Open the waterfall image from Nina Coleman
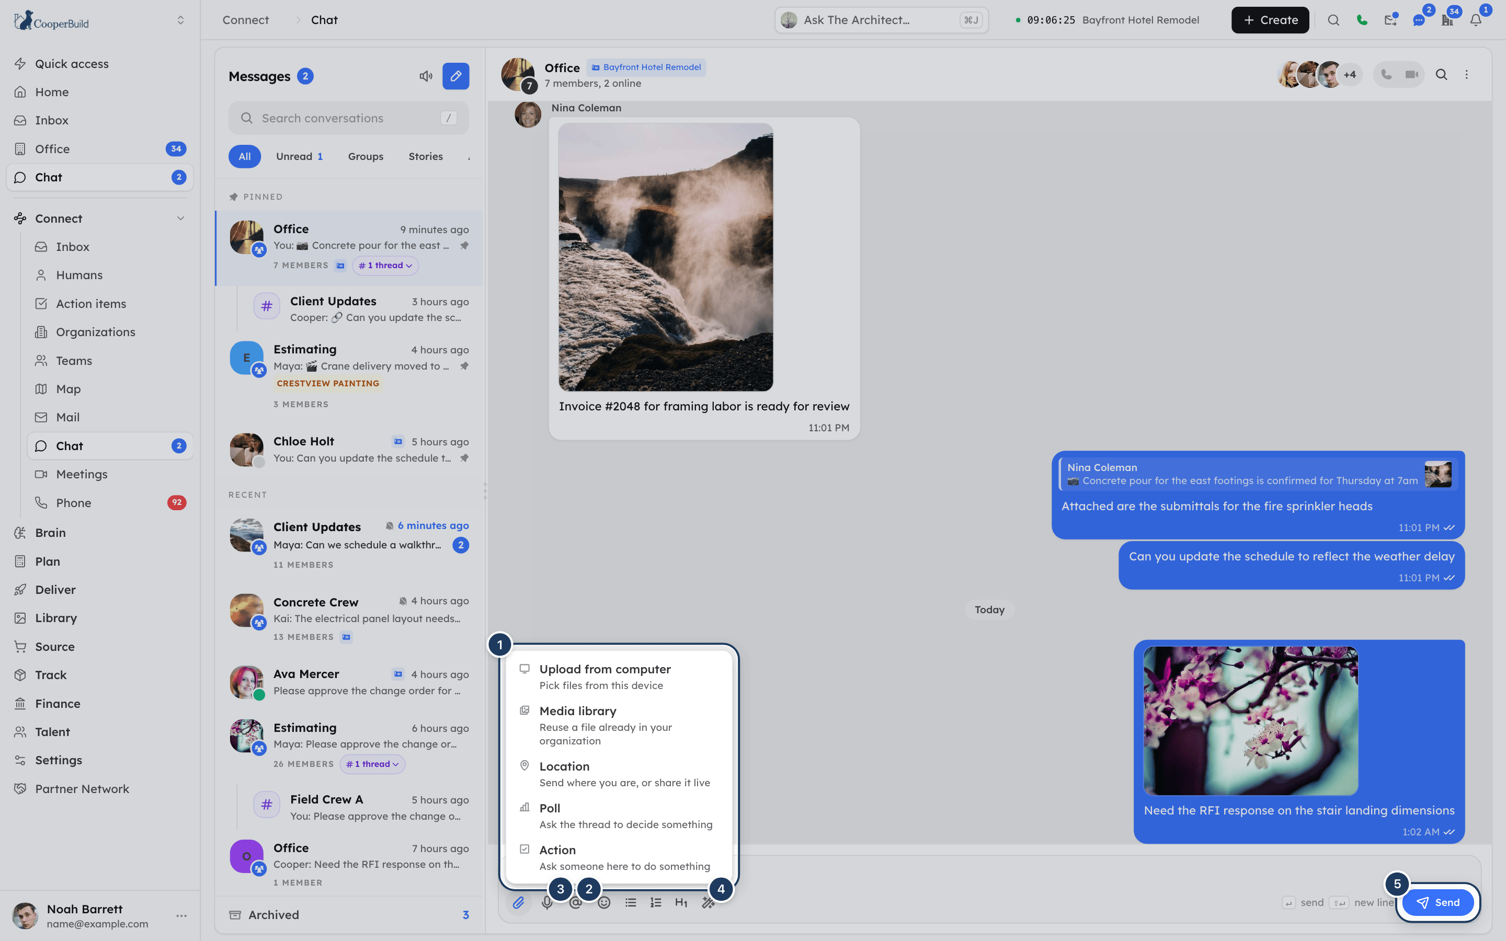 (666, 257)
